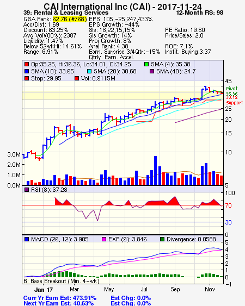Click the cyan SMA (20) legend swatch
Viewport: 245px width, 306px height.
coord(89,71)
